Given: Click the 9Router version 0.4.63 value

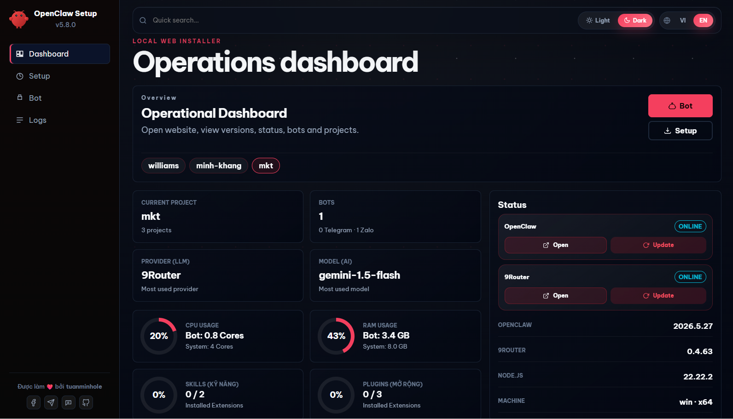Looking at the screenshot, I should coord(700,351).
